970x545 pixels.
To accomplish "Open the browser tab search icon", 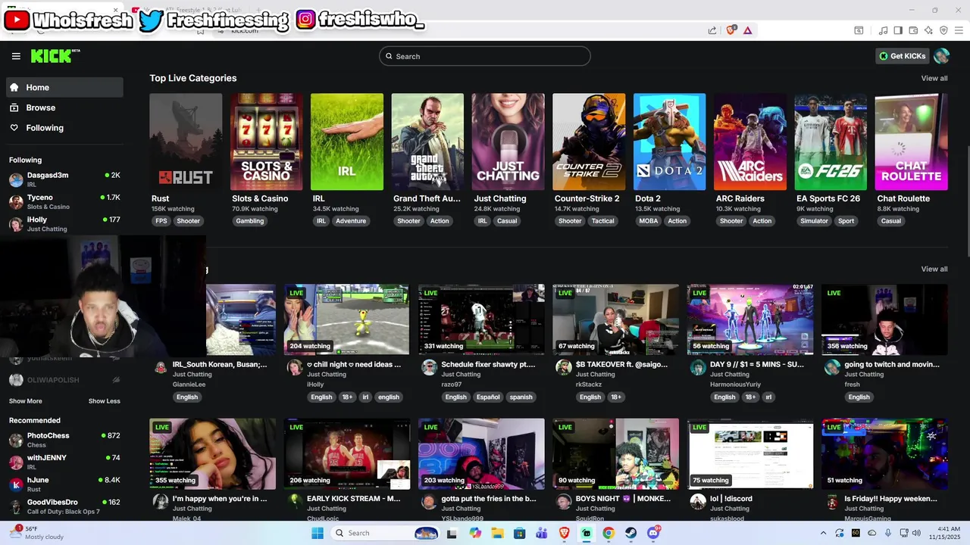I will (x=859, y=30).
